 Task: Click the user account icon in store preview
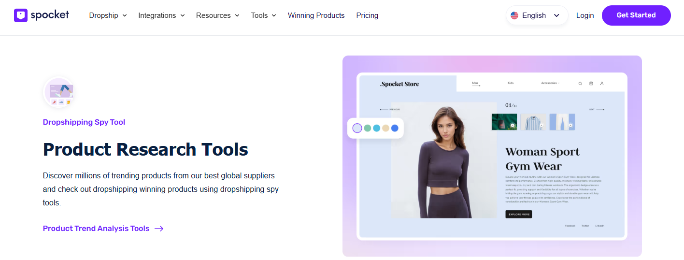602,84
